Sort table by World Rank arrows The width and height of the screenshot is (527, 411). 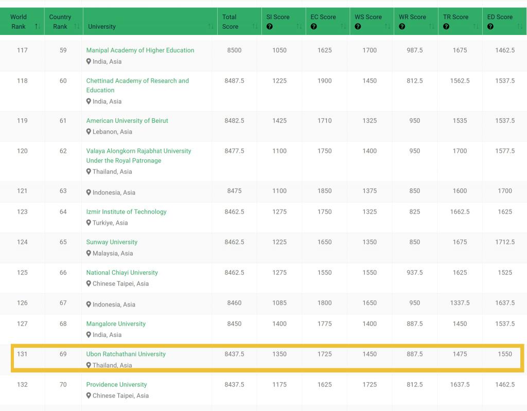pyautogui.click(x=37, y=27)
